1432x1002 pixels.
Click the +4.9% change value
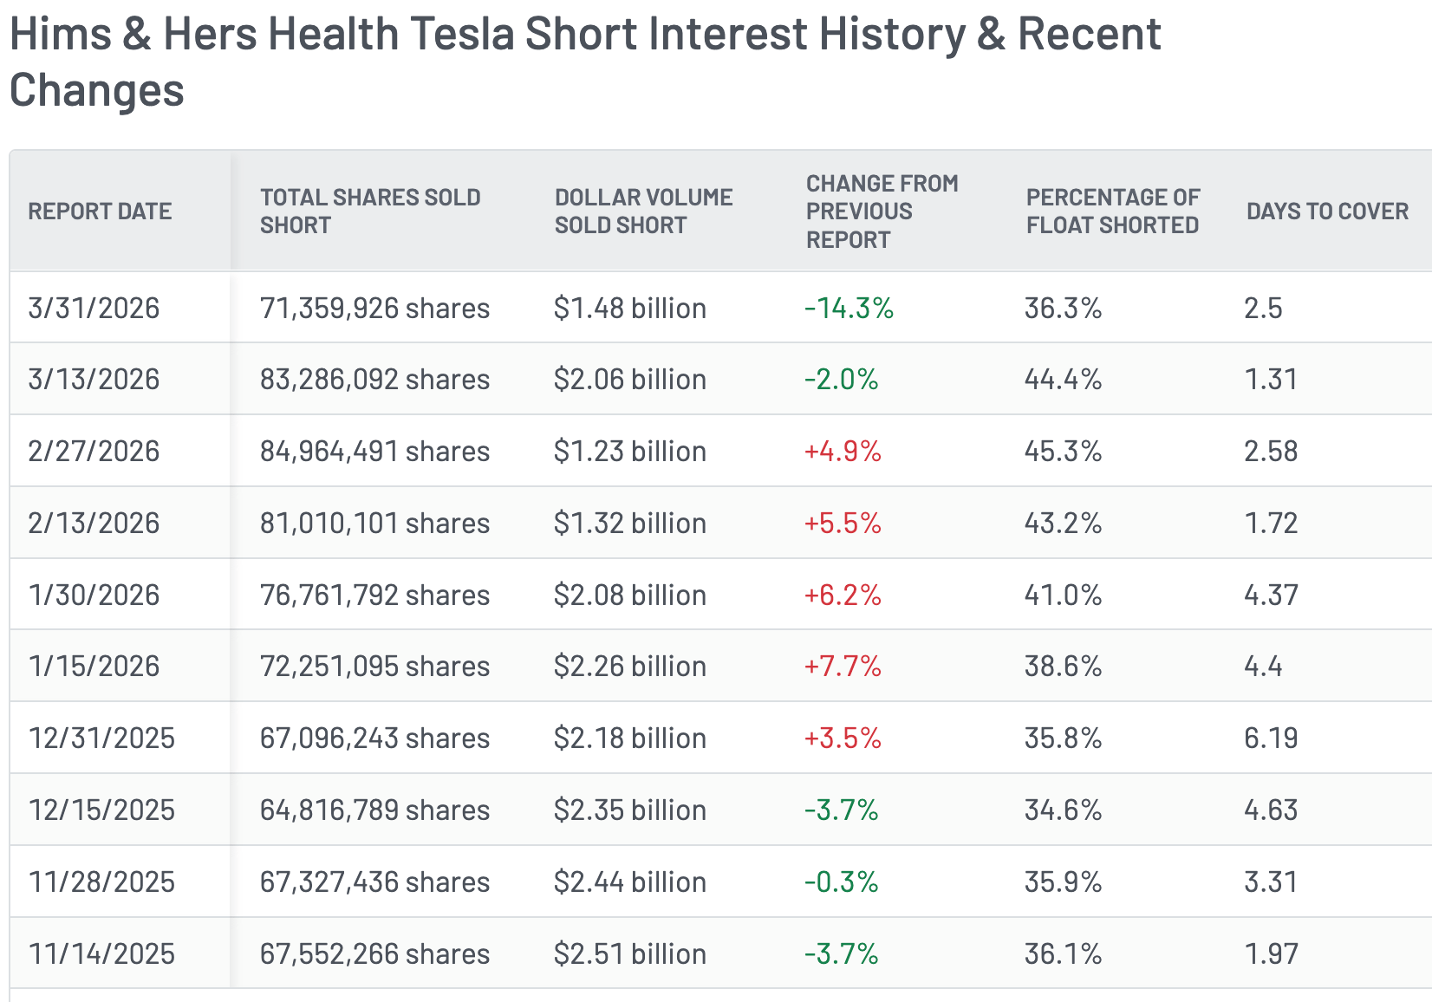pos(843,452)
